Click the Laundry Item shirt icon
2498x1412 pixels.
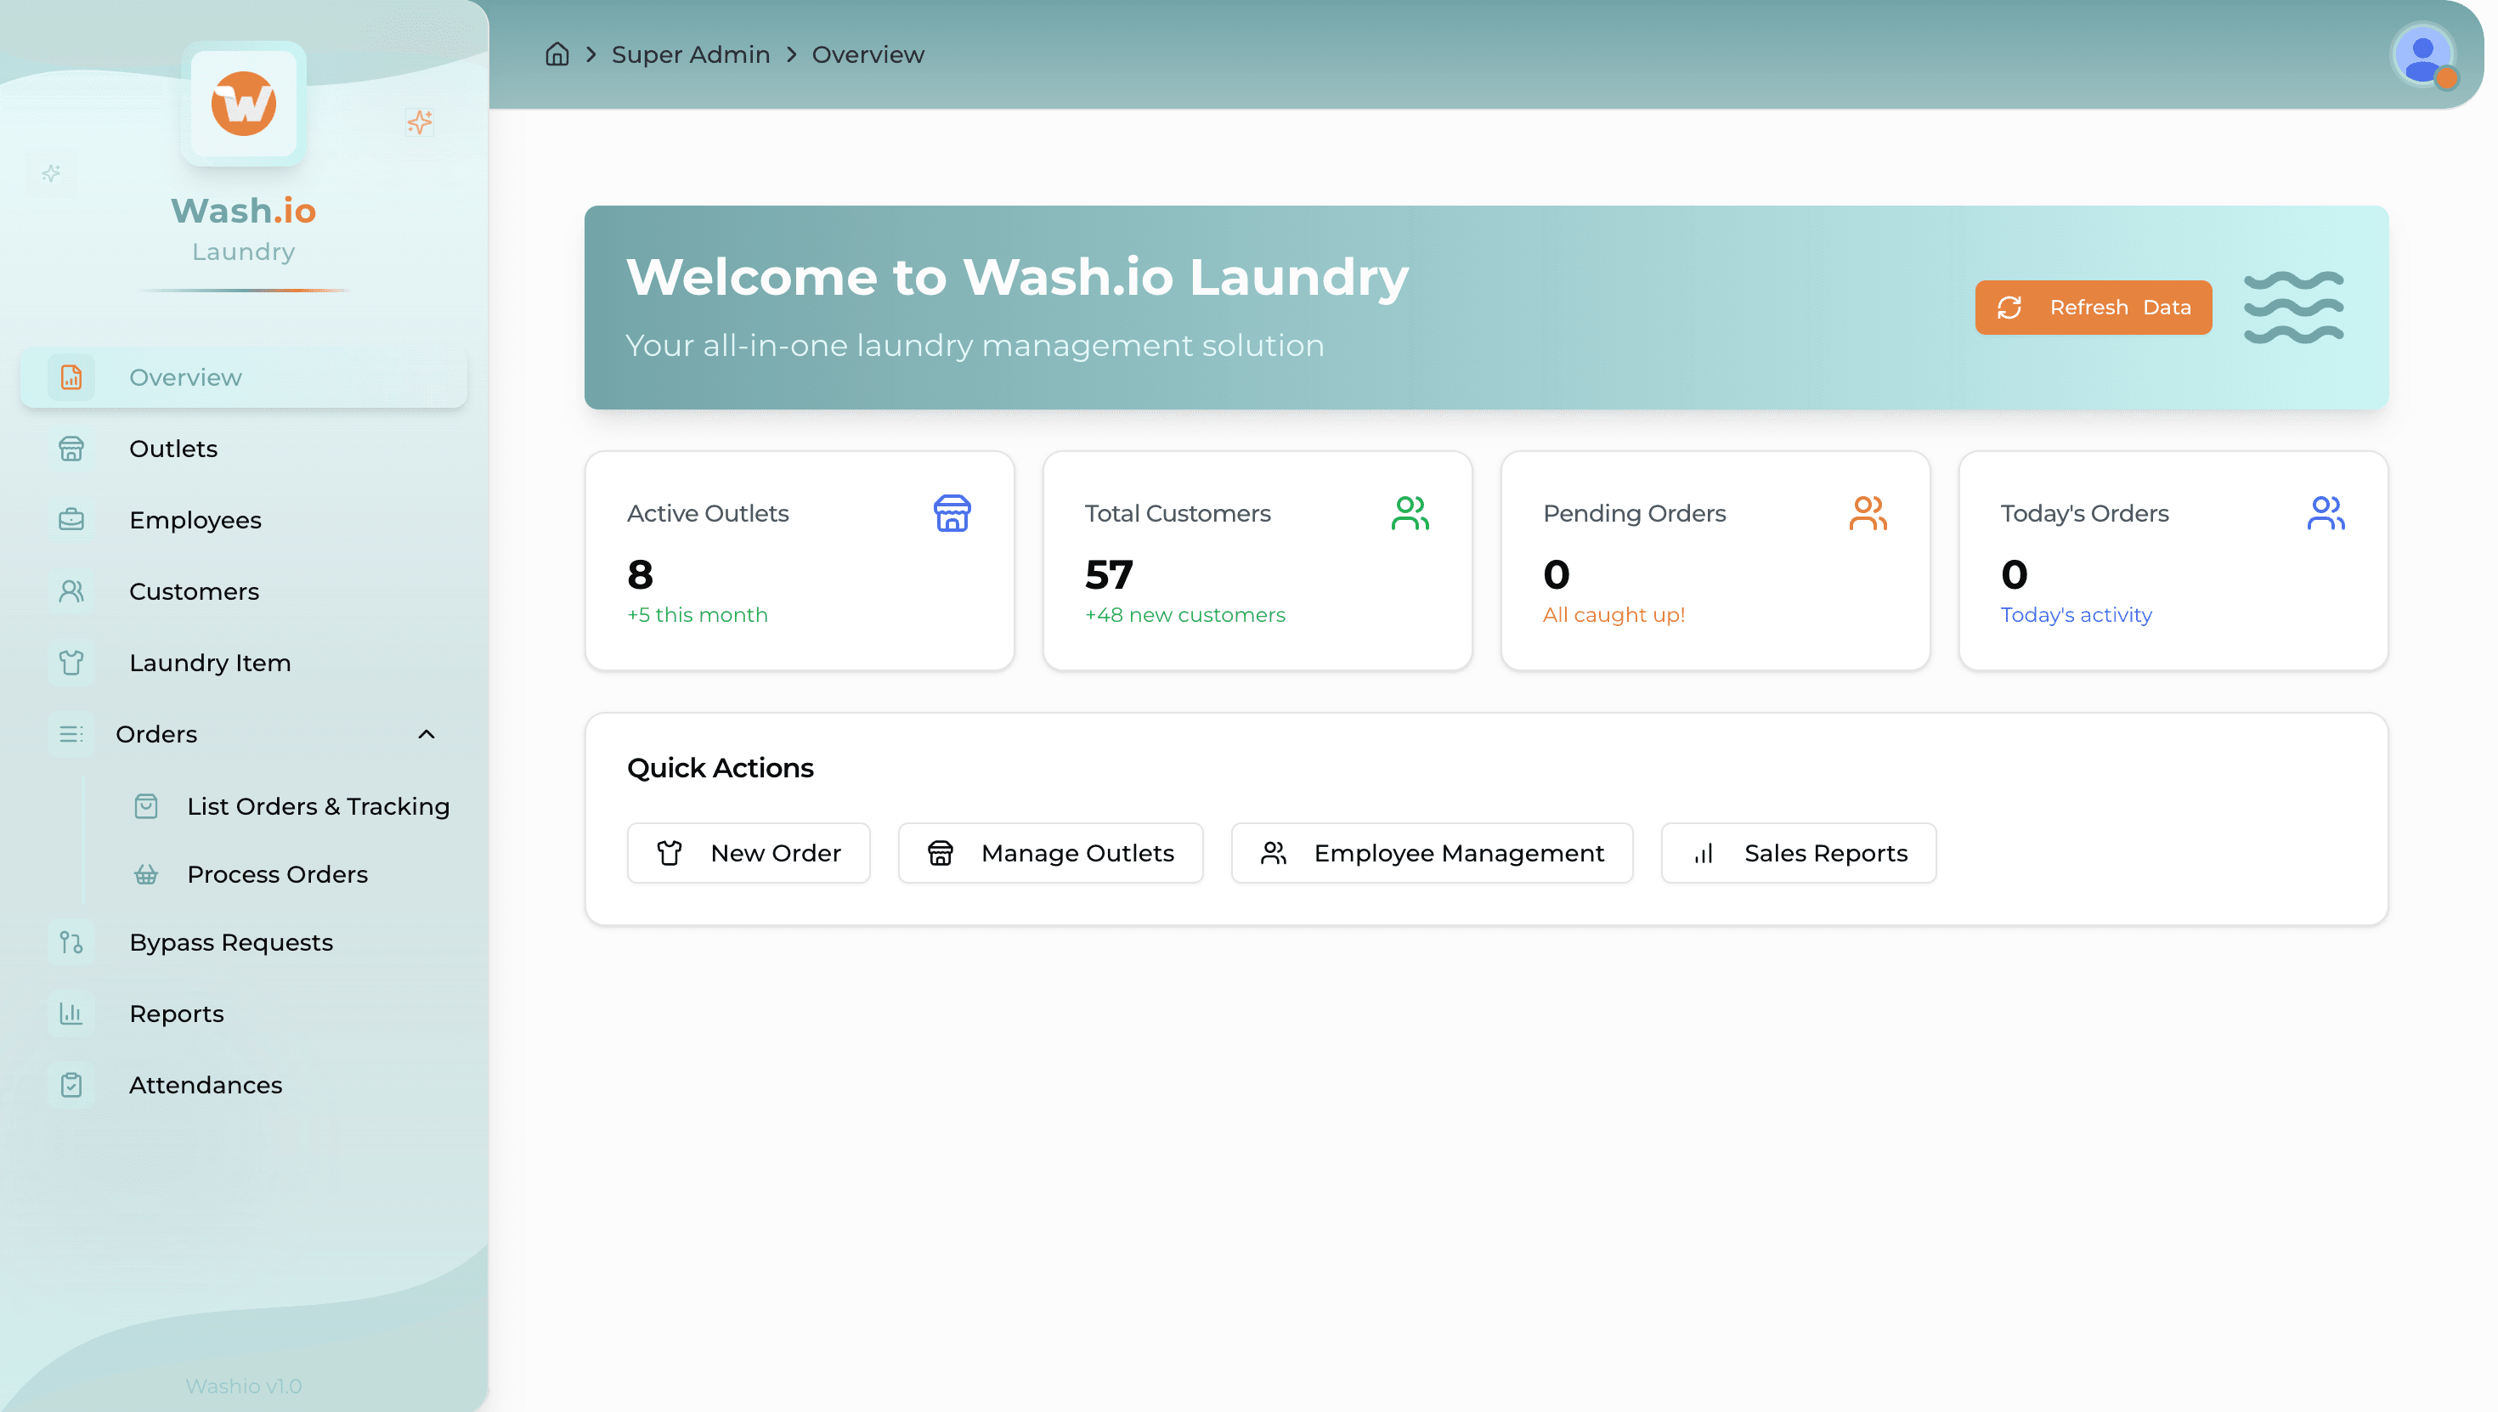click(x=71, y=664)
